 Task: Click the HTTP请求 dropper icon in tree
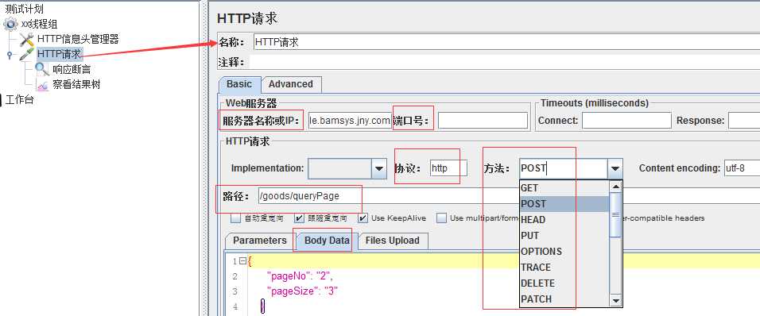[x=27, y=54]
